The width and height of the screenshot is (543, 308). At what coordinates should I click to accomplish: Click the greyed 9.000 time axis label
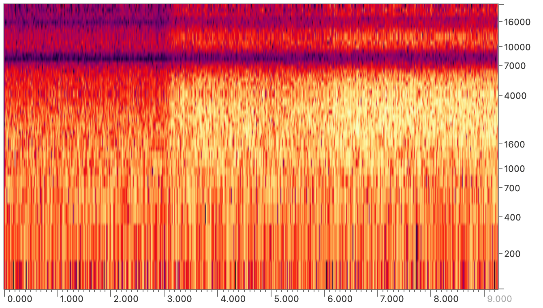[x=500, y=299]
